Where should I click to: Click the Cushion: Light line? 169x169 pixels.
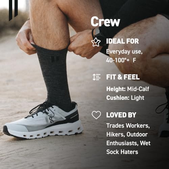click(125, 98)
